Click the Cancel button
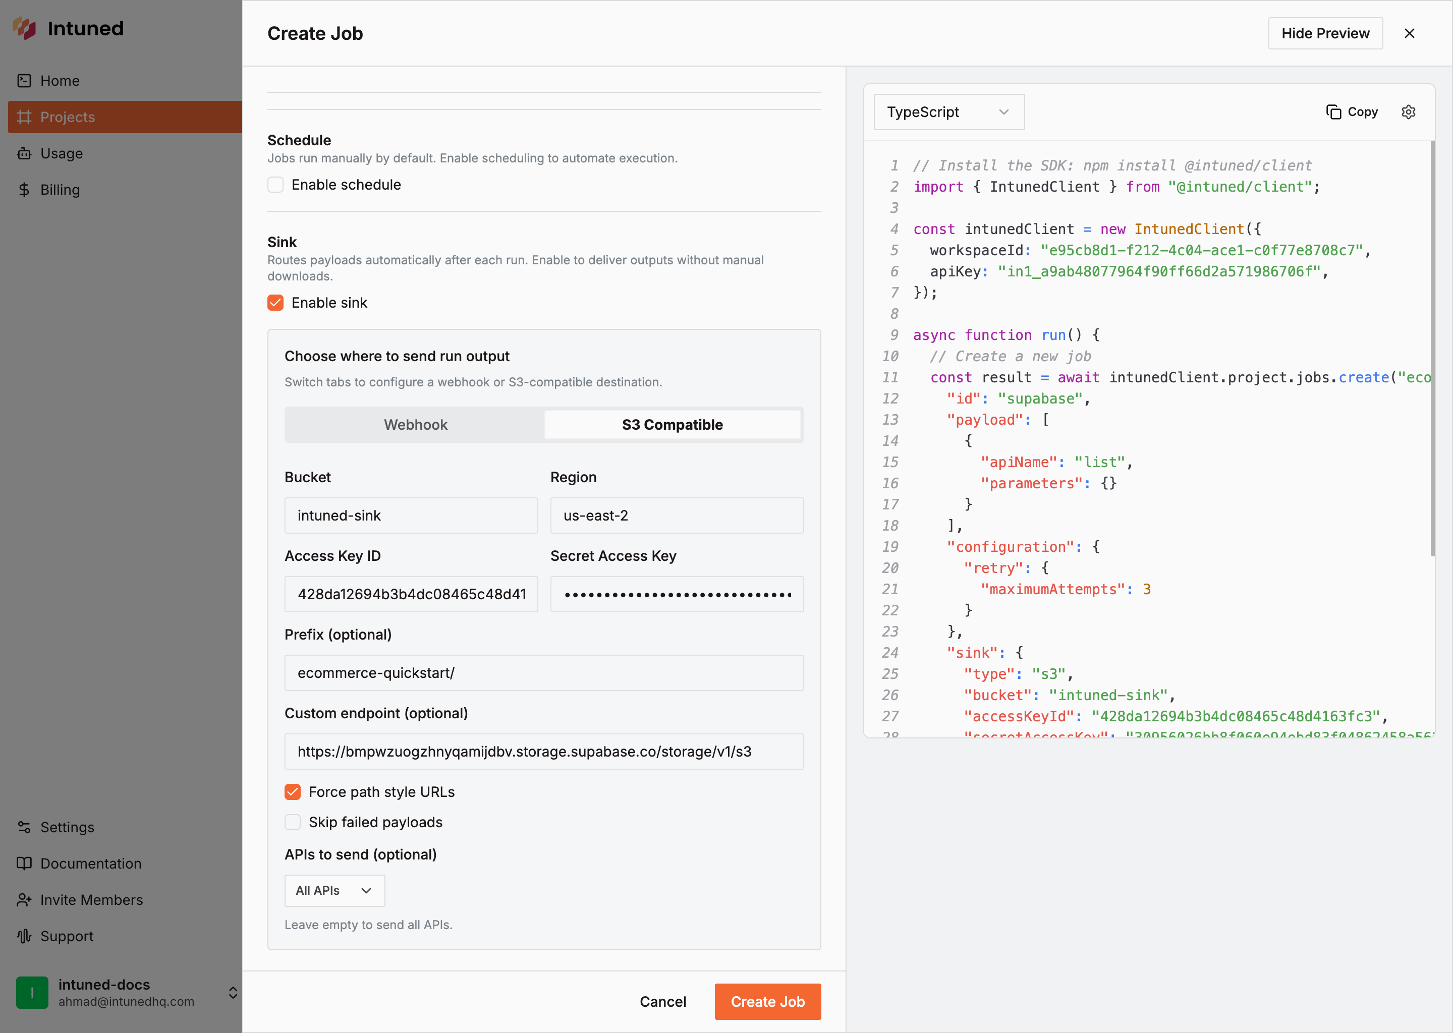1453x1033 pixels. point(663,1002)
